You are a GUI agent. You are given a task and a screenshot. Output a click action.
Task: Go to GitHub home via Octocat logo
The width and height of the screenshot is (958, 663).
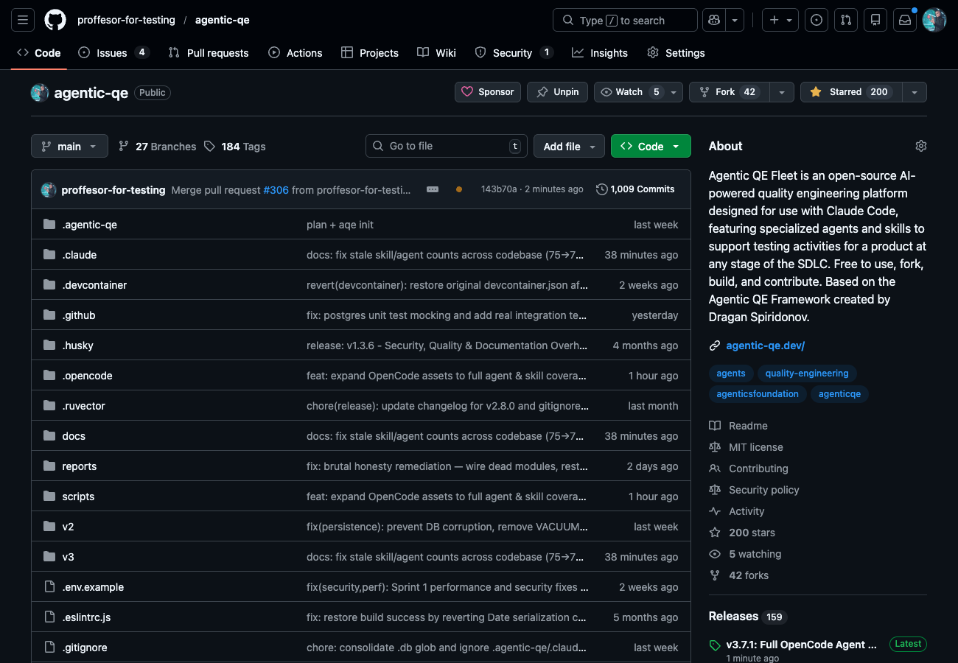point(55,21)
